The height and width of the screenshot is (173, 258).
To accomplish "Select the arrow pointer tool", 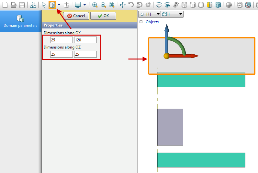I will coord(44,5).
